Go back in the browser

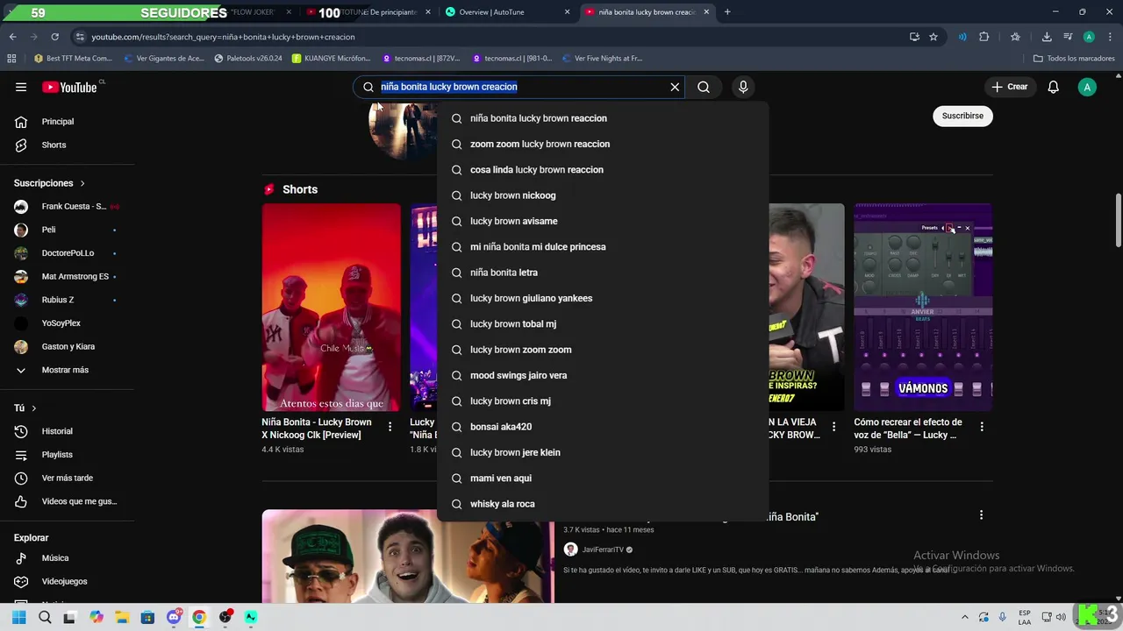(x=12, y=37)
